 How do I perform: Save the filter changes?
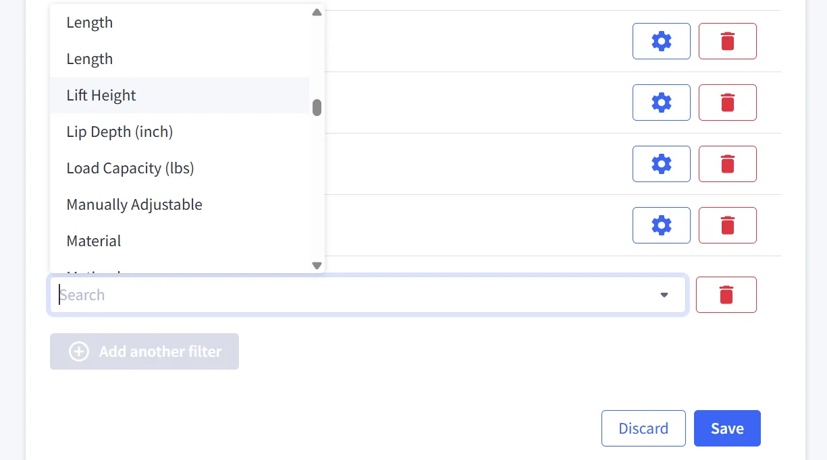[x=727, y=428]
